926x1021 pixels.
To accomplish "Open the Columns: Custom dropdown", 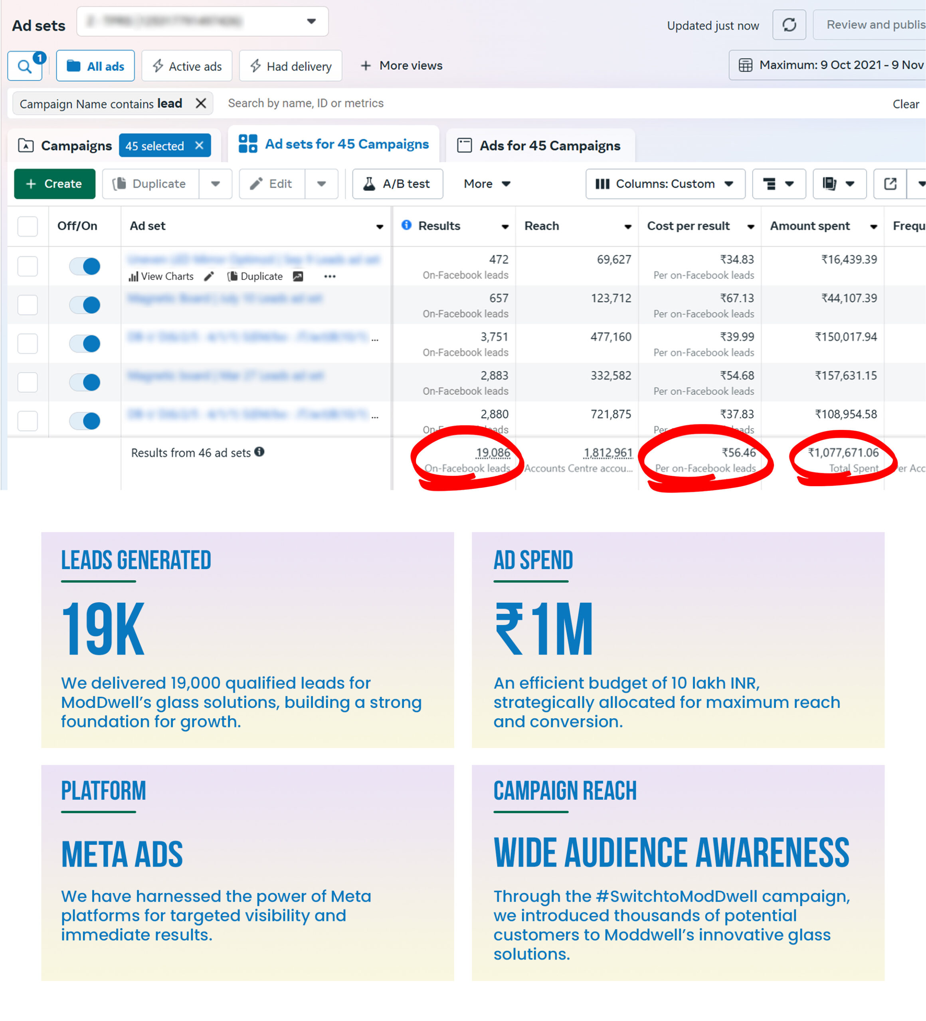I will click(665, 184).
